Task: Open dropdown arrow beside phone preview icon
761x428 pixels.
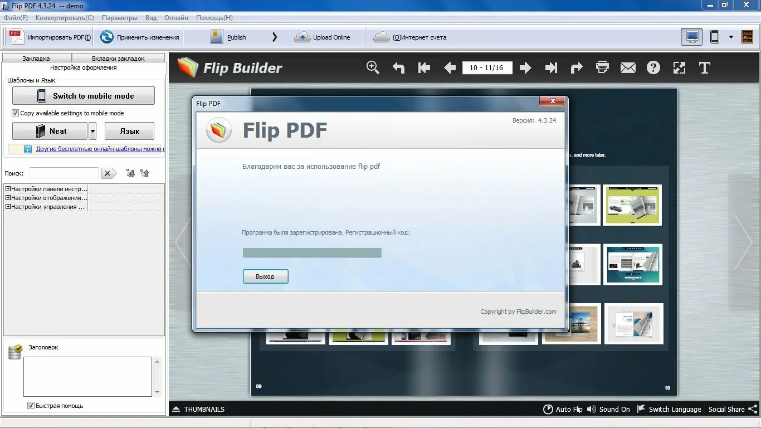Action: pyautogui.click(x=731, y=37)
